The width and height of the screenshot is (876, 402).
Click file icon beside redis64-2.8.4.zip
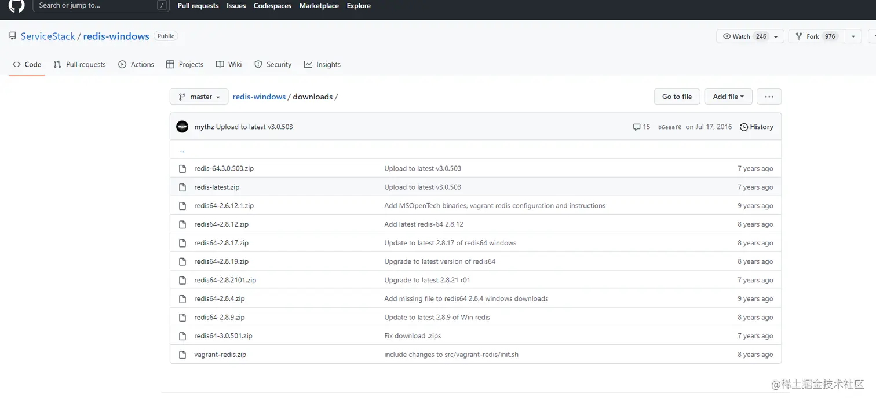click(x=183, y=298)
